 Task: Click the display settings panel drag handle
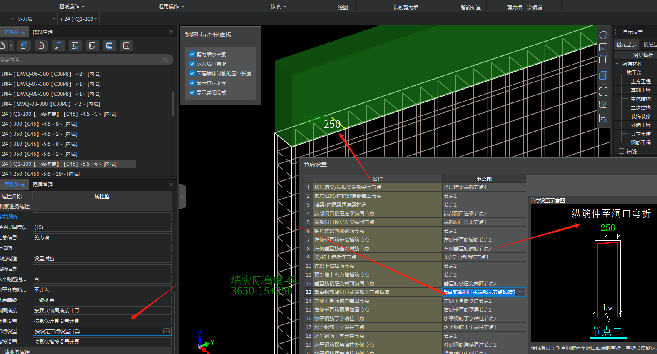[616, 32]
